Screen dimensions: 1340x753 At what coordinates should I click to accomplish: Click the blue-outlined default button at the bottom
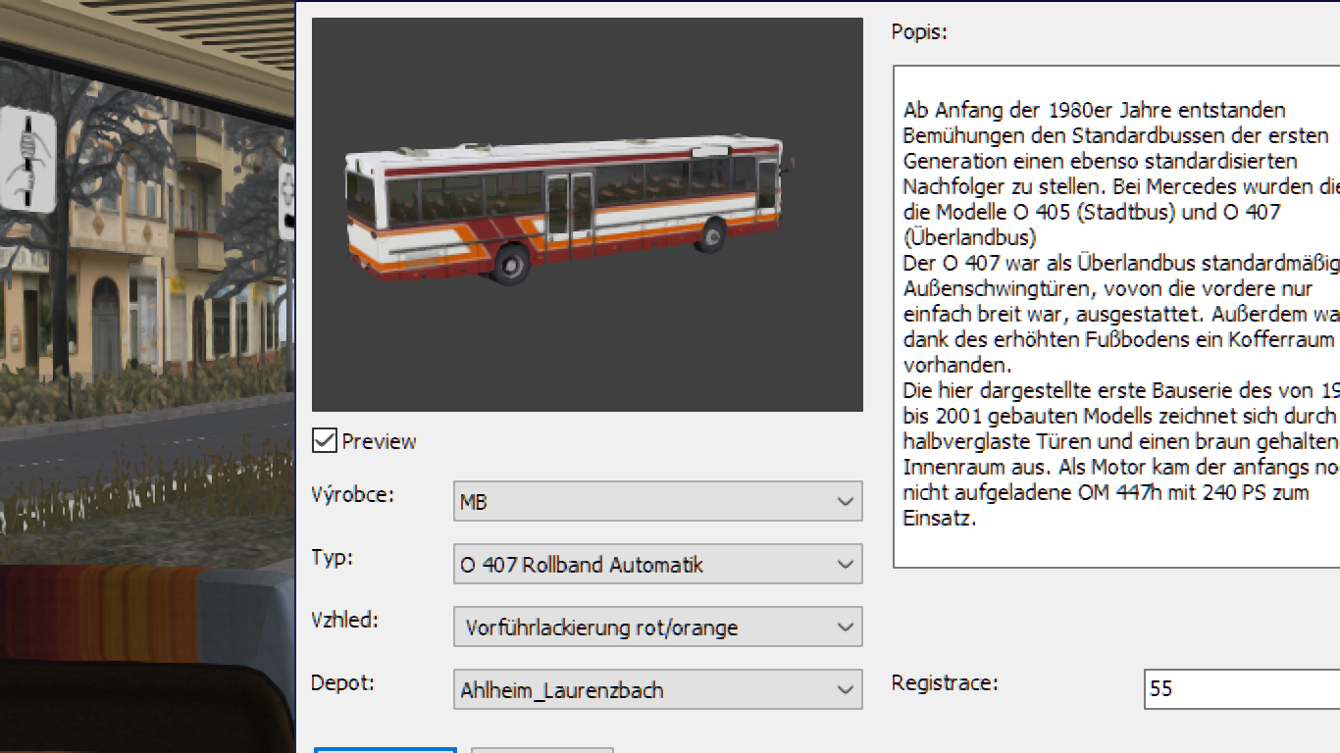pyautogui.click(x=386, y=749)
